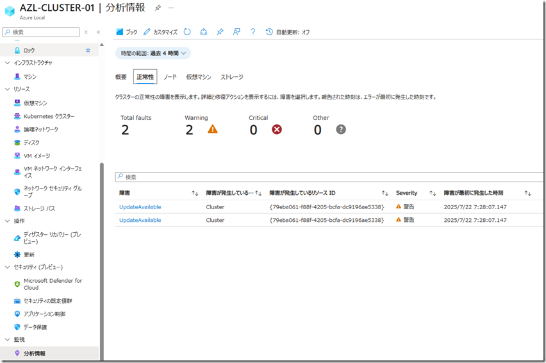This screenshot has width=546, height=363.
Task: Refresh the workbook with the circular arrow icon
Action: pos(187,32)
